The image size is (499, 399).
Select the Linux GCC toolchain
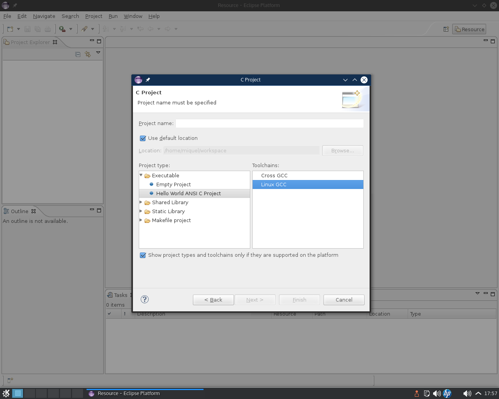coord(308,184)
